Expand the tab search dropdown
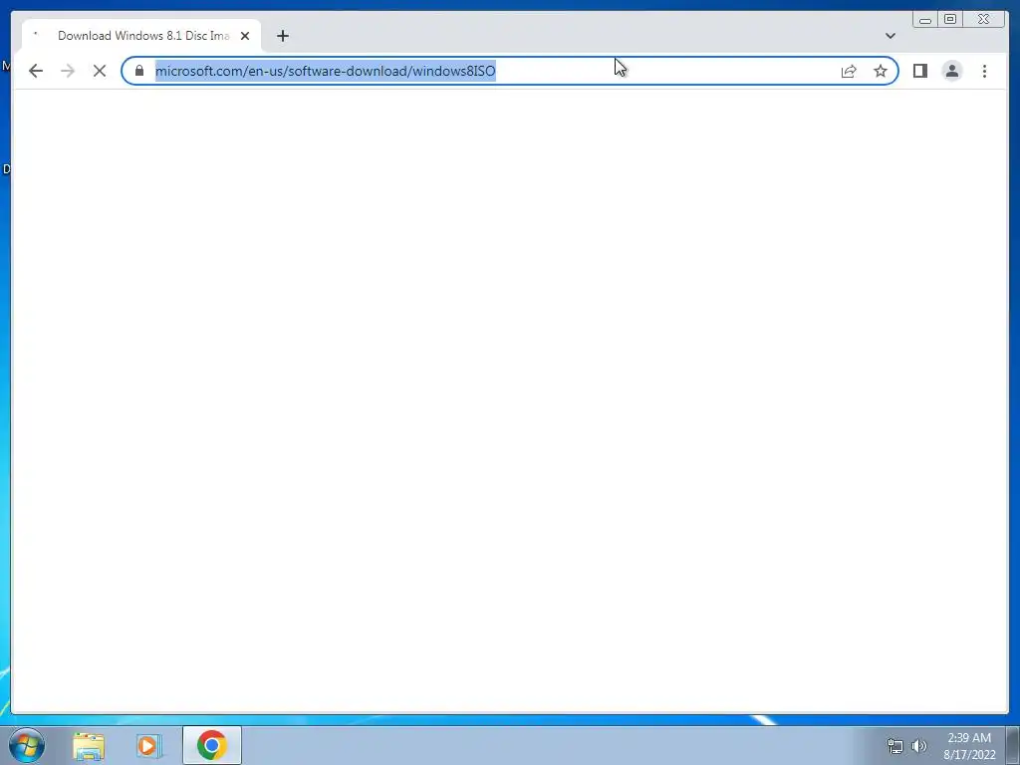1020x765 pixels. click(890, 36)
